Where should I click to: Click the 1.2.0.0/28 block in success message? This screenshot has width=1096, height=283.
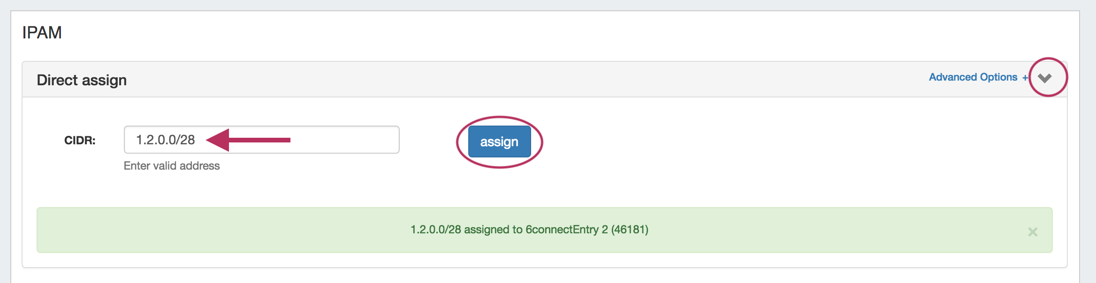click(436, 230)
